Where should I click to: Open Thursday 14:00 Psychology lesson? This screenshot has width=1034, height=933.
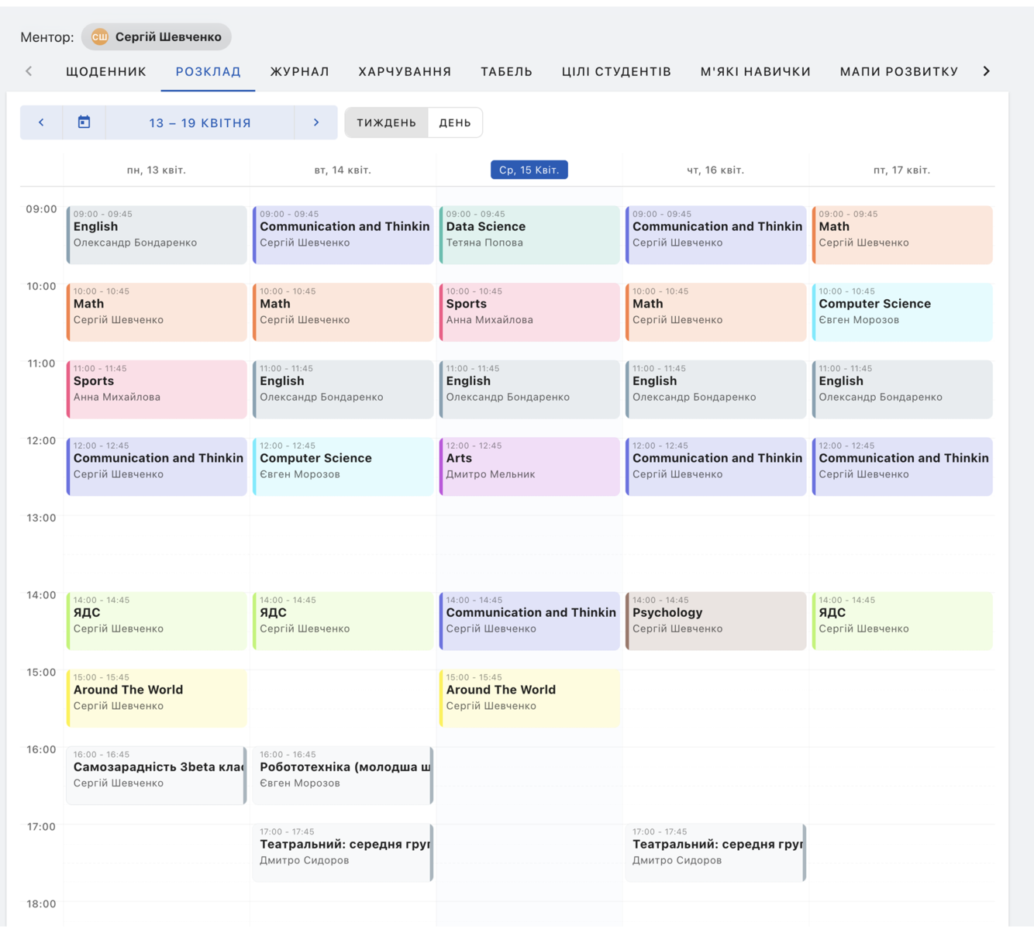715,621
